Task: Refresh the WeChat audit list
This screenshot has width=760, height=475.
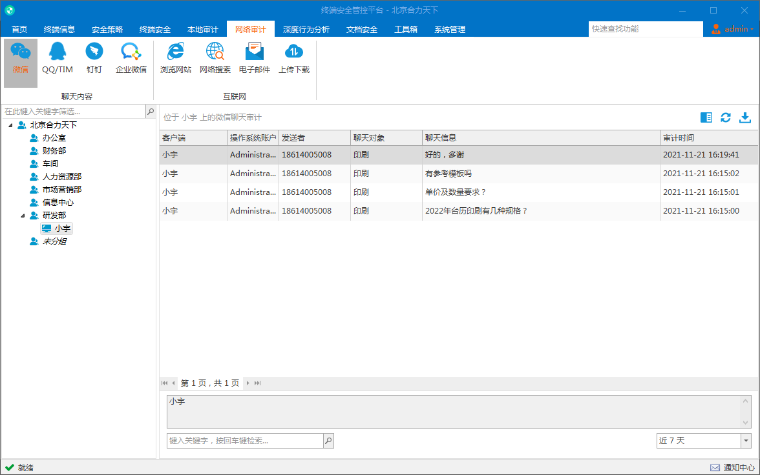Action: pyautogui.click(x=726, y=117)
